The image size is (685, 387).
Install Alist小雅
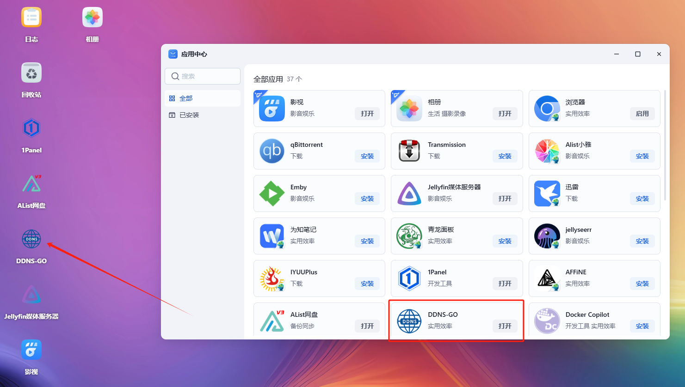tap(642, 156)
